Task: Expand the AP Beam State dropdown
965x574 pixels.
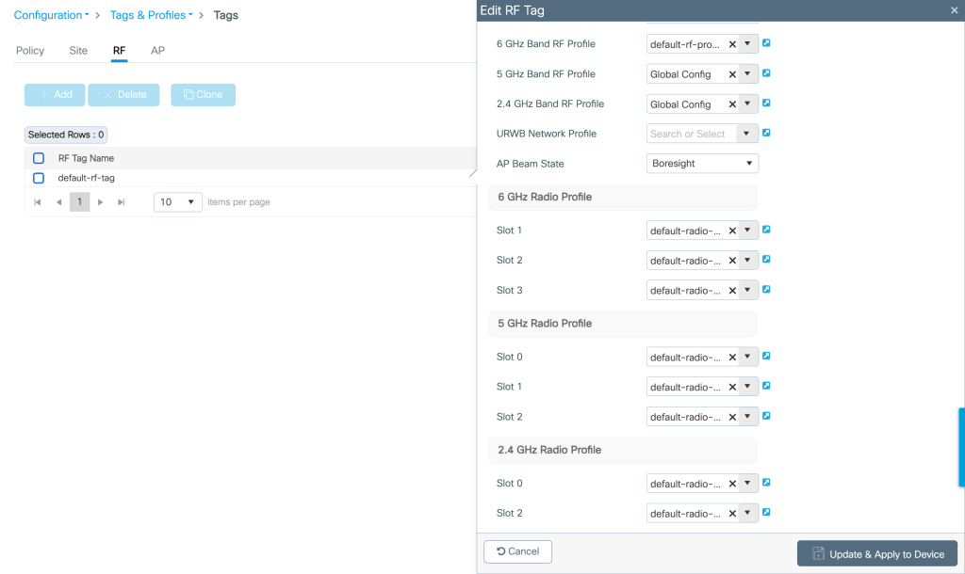Action: pos(702,164)
